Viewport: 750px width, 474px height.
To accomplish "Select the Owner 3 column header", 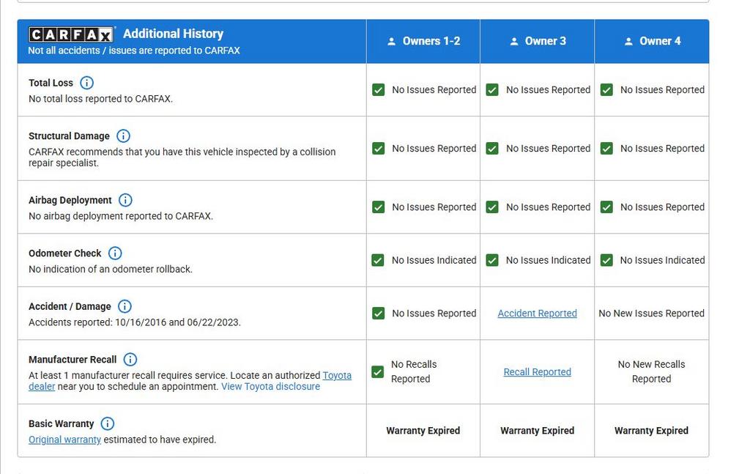I will tap(538, 41).
